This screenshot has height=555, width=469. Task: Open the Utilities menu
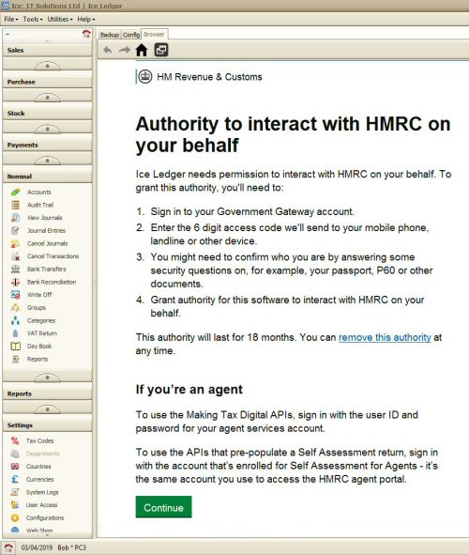(x=59, y=19)
